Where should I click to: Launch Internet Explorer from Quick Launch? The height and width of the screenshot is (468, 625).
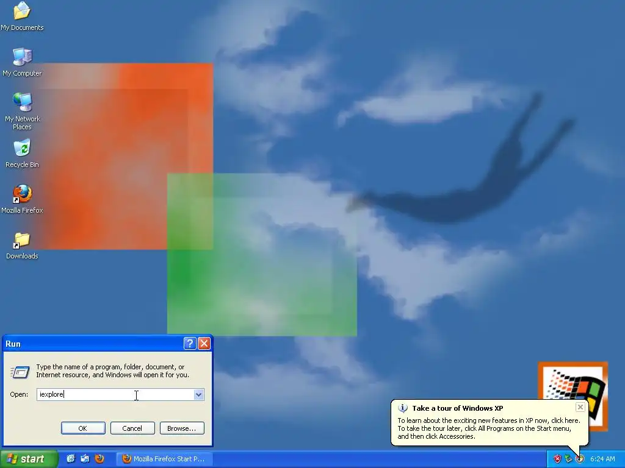coord(71,459)
